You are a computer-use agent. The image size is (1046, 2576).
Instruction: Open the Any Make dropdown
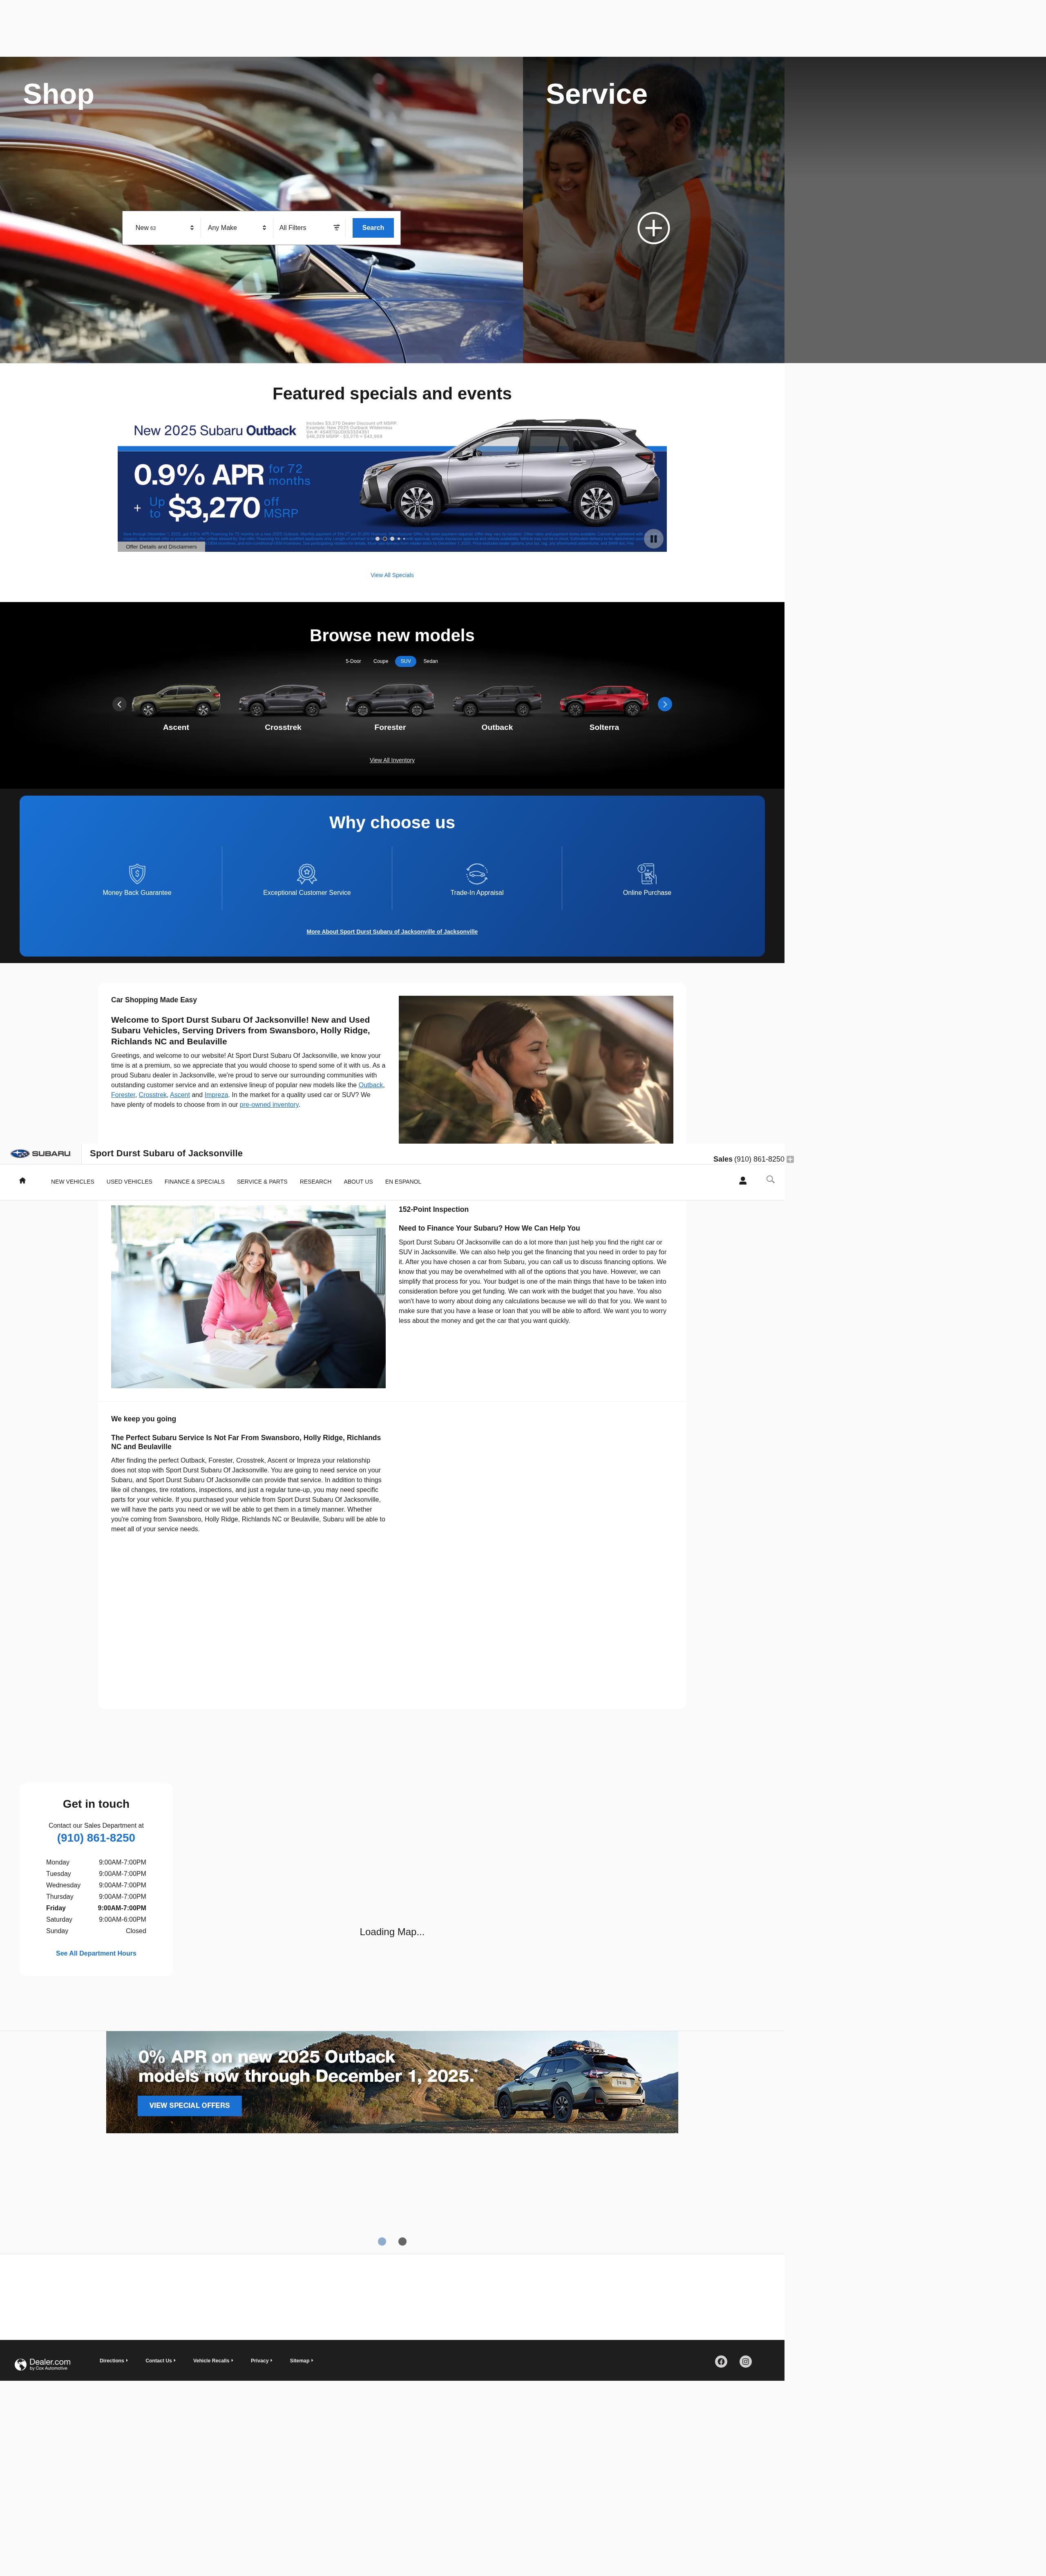coord(237,228)
